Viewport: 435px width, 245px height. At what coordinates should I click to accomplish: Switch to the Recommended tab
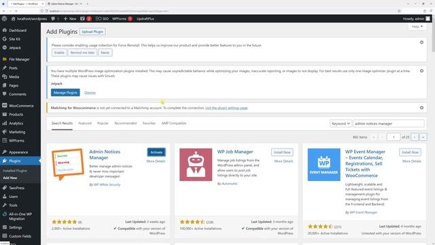click(x=125, y=123)
